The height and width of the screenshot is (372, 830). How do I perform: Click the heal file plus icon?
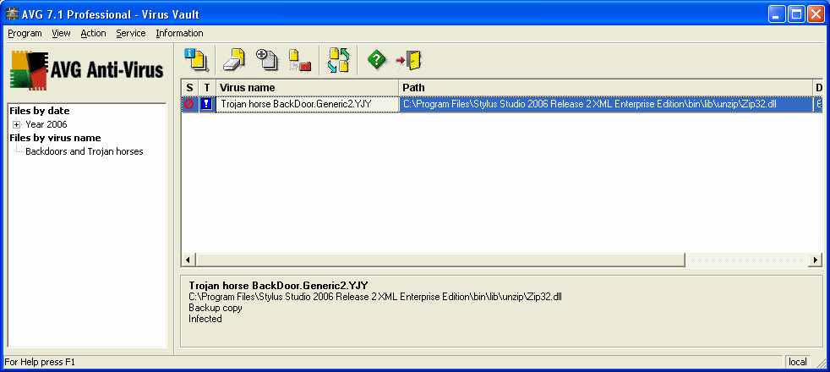tap(267, 59)
